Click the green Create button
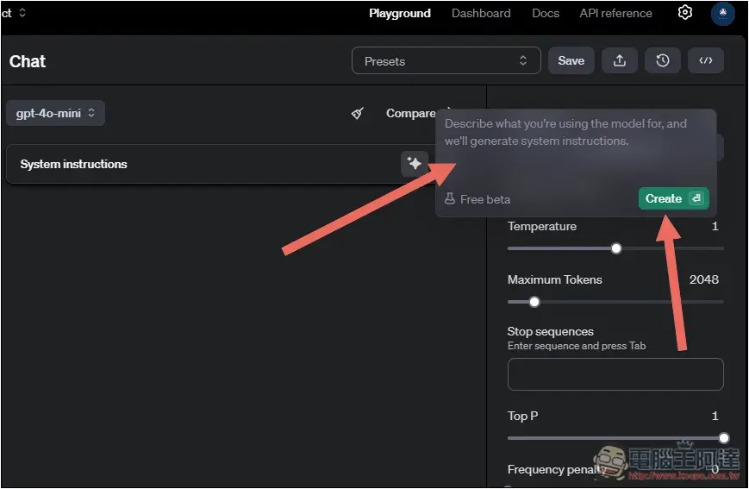 pyautogui.click(x=673, y=198)
